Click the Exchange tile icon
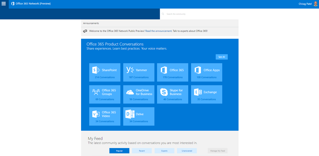This screenshot has height=156, width=319. pos(198,92)
